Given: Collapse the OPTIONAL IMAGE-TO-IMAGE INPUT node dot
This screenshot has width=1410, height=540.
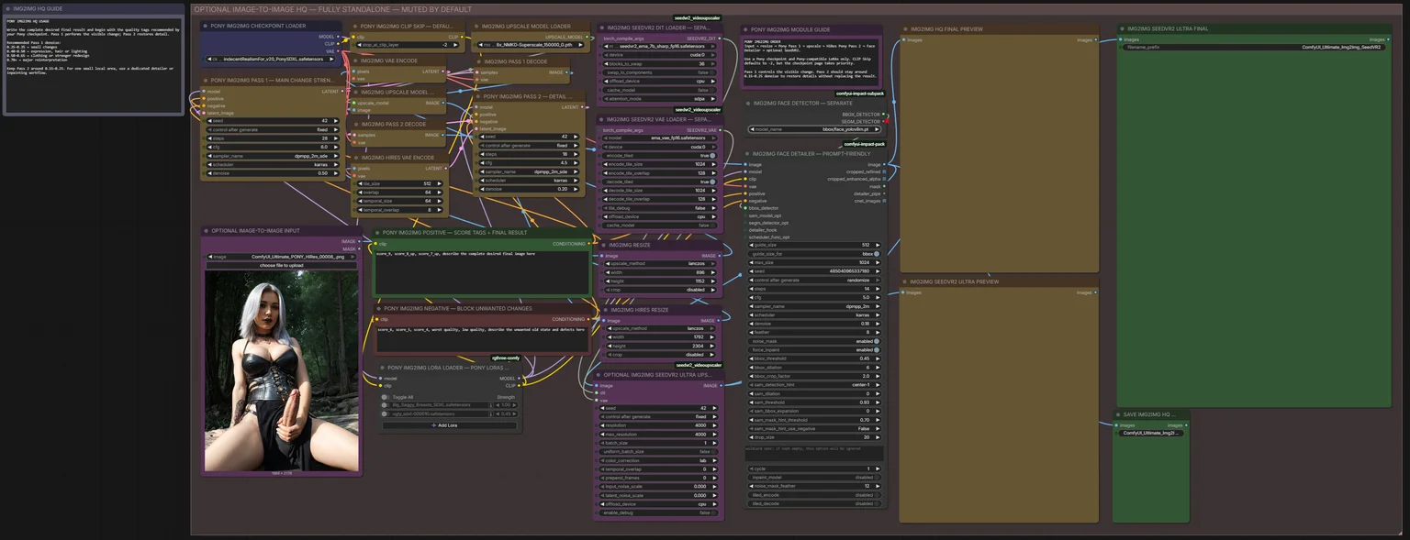Looking at the screenshot, I should [x=207, y=231].
